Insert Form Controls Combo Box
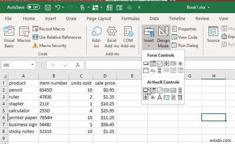The height and width of the screenshot is (144, 235). [x=153, y=64]
